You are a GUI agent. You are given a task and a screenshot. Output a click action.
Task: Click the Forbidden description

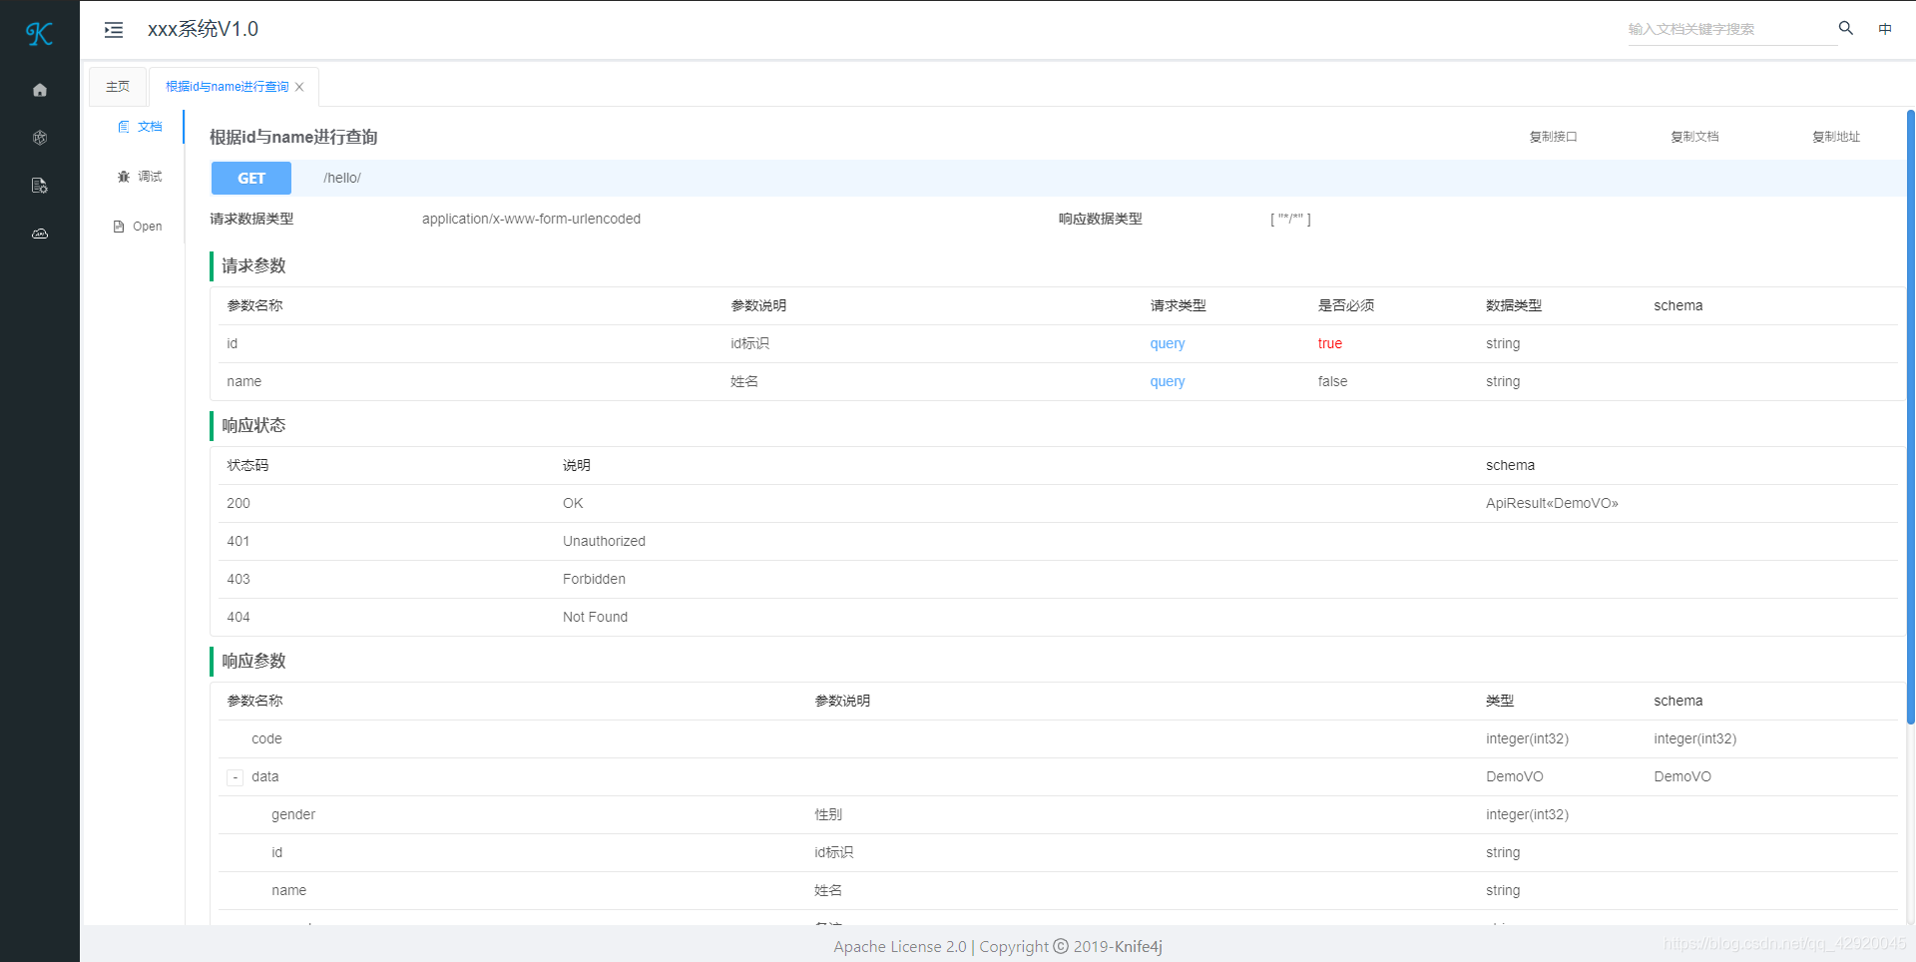(594, 579)
